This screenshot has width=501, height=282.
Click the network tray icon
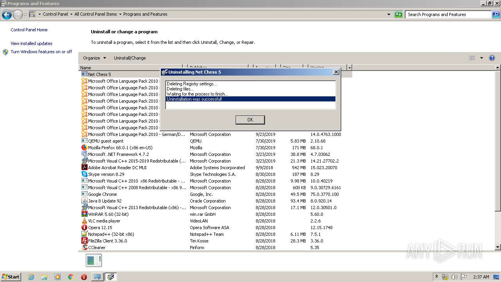(445, 277)
